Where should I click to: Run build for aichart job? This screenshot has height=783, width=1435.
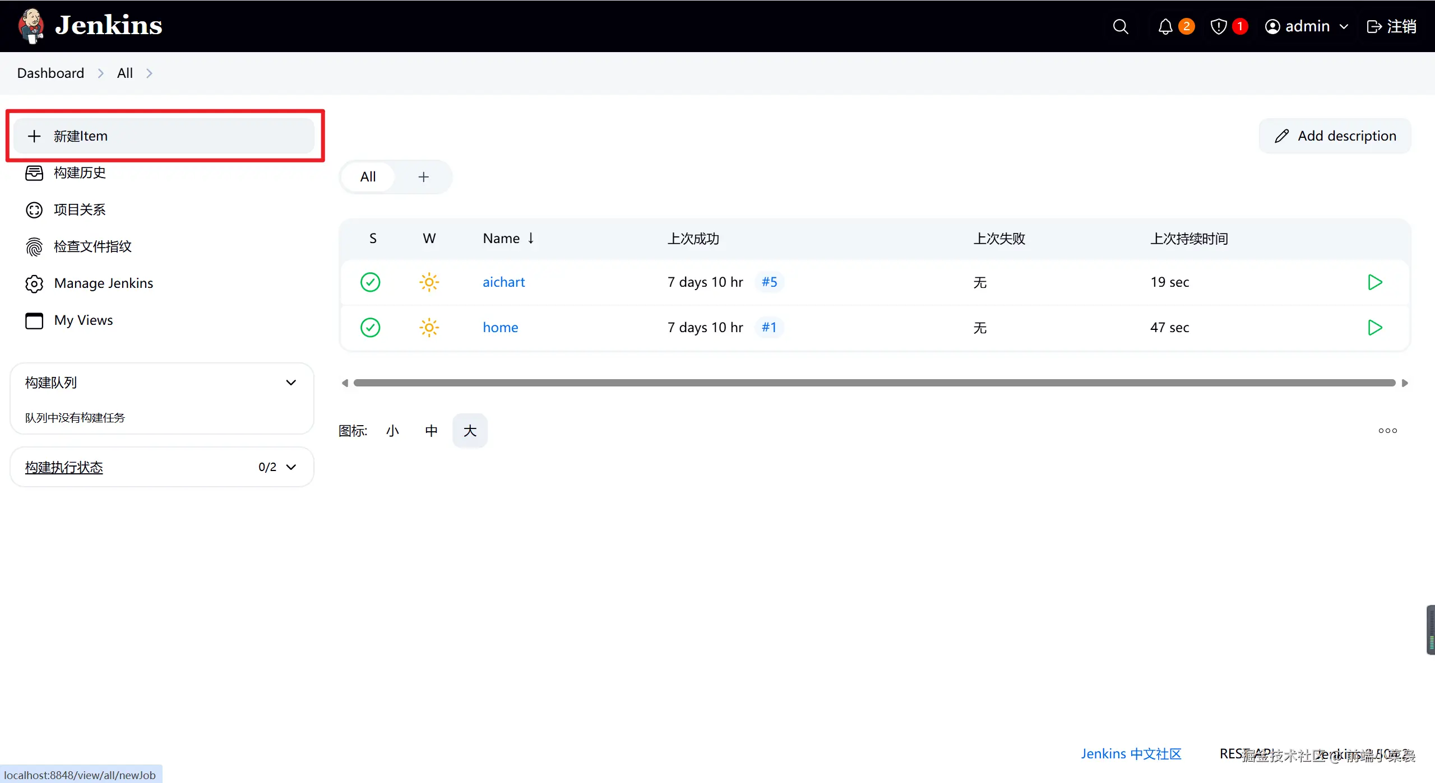click(1374, 282)
